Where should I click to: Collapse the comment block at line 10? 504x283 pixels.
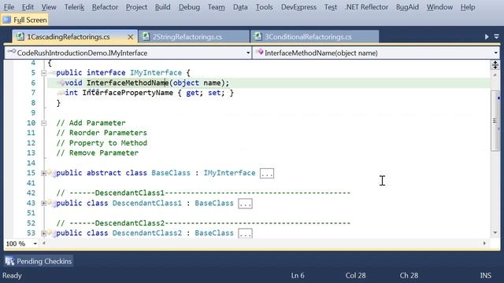[44, 123]
